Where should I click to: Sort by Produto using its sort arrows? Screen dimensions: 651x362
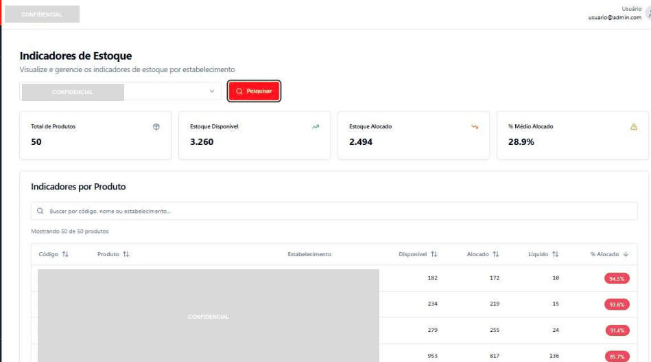[126, 254]
